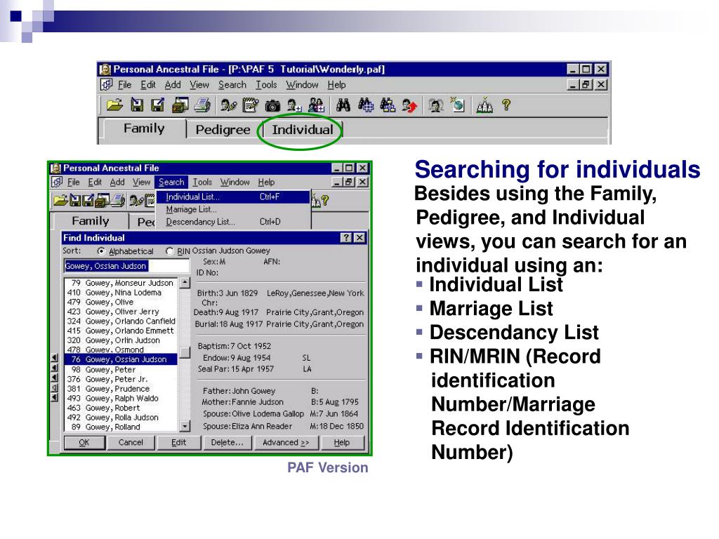This screenshot has width=719, height=539.
Task: Click the printer icon above the Find Individual dialog
Action: tap(118, 200)
